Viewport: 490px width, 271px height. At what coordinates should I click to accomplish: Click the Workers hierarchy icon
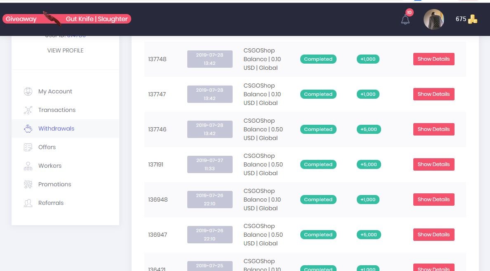(x=28, y=166)
